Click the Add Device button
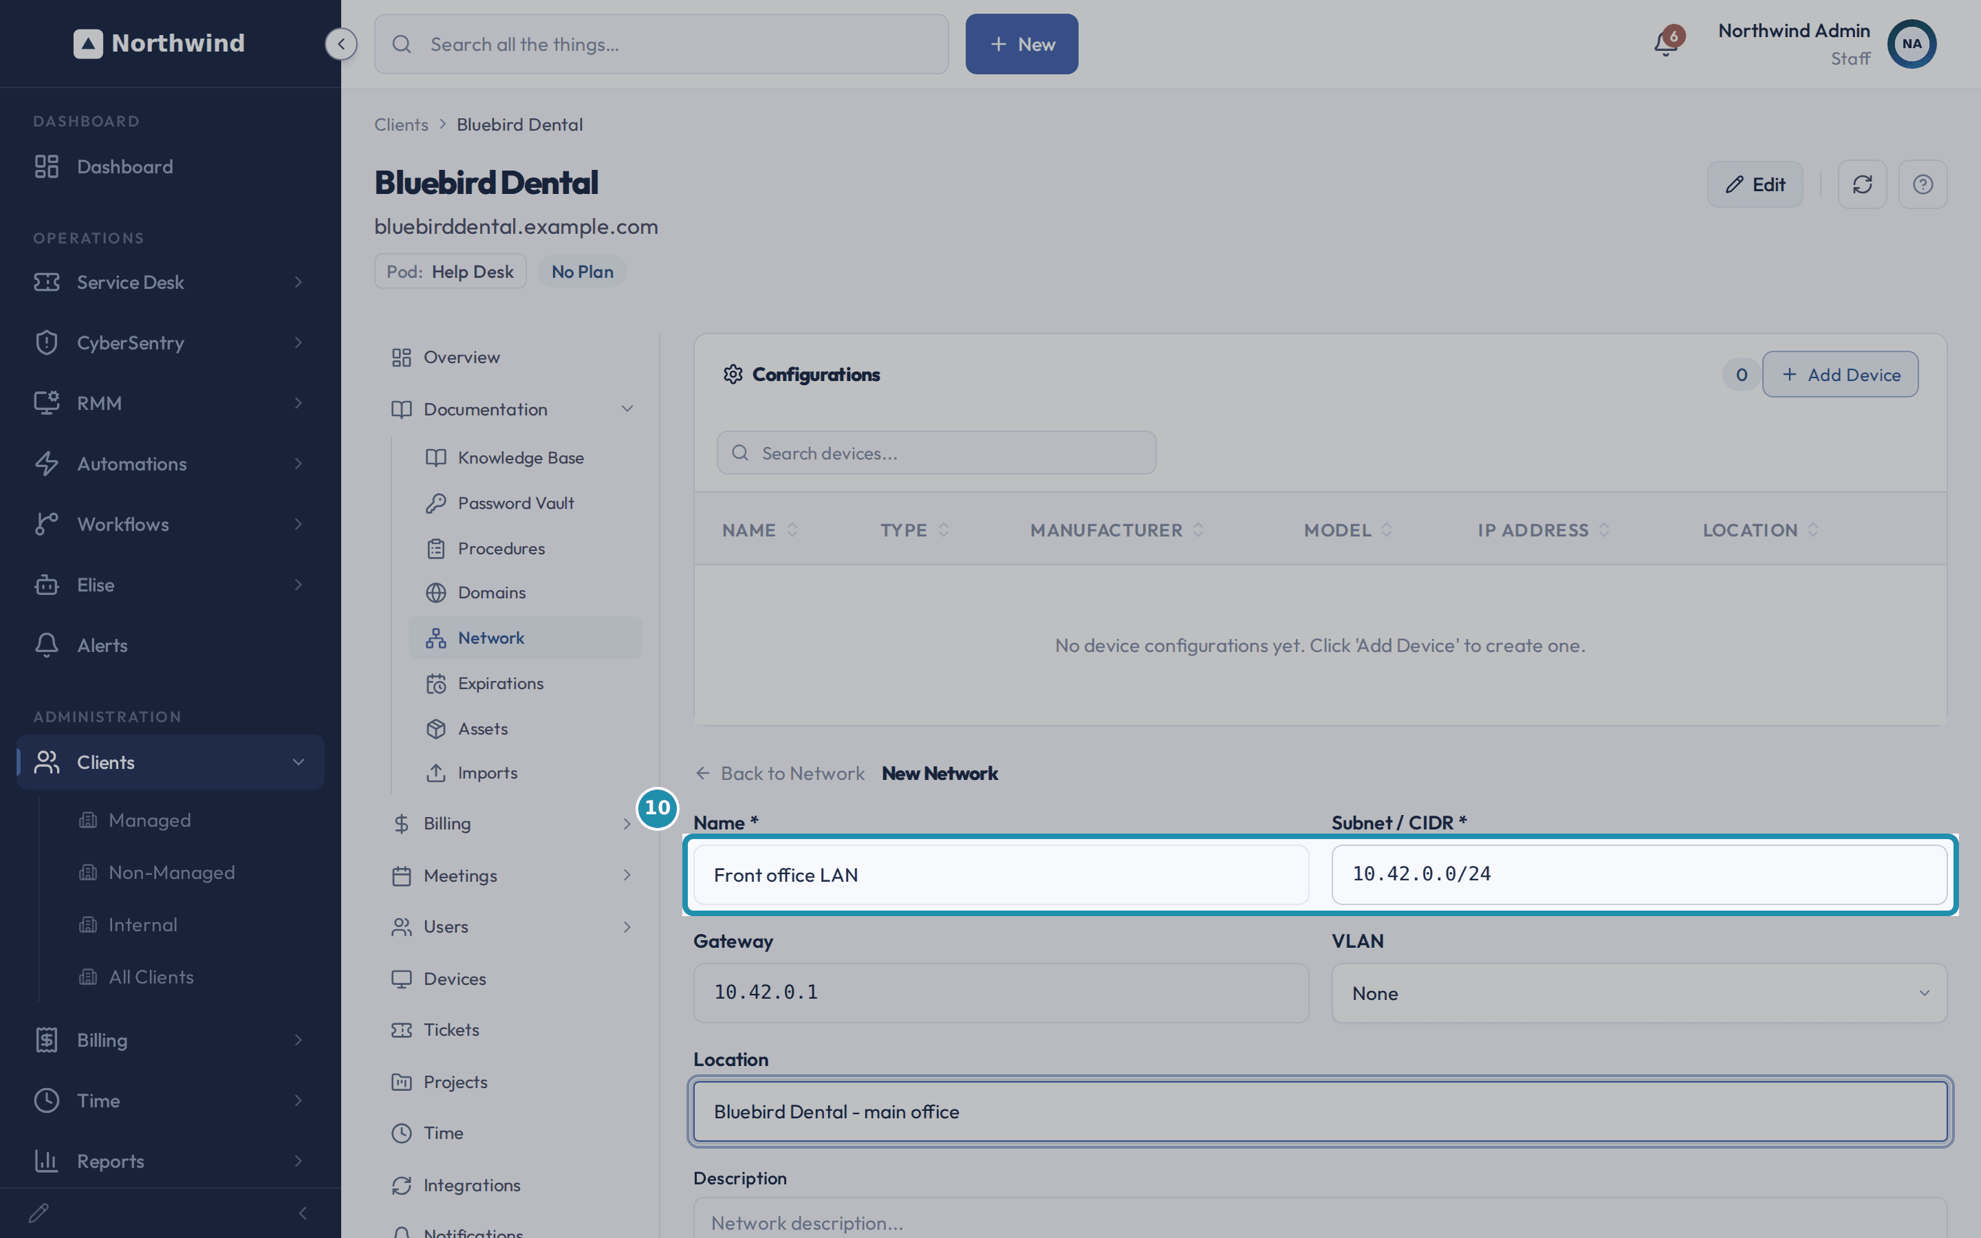This screenshot has width=1981, height=1238. (x=1840, y=374)
